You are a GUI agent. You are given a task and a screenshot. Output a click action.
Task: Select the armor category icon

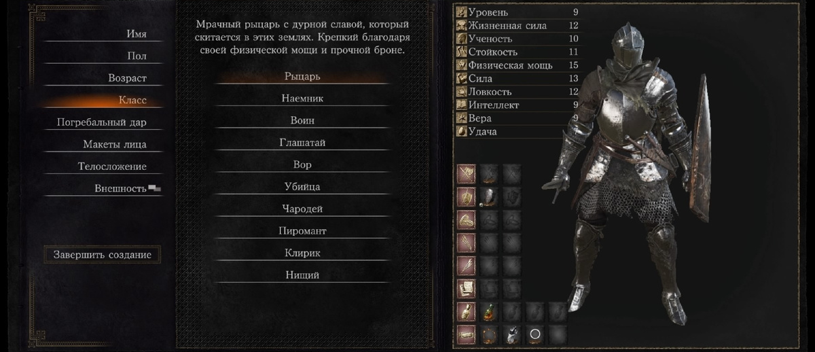(x=466, y=221)
